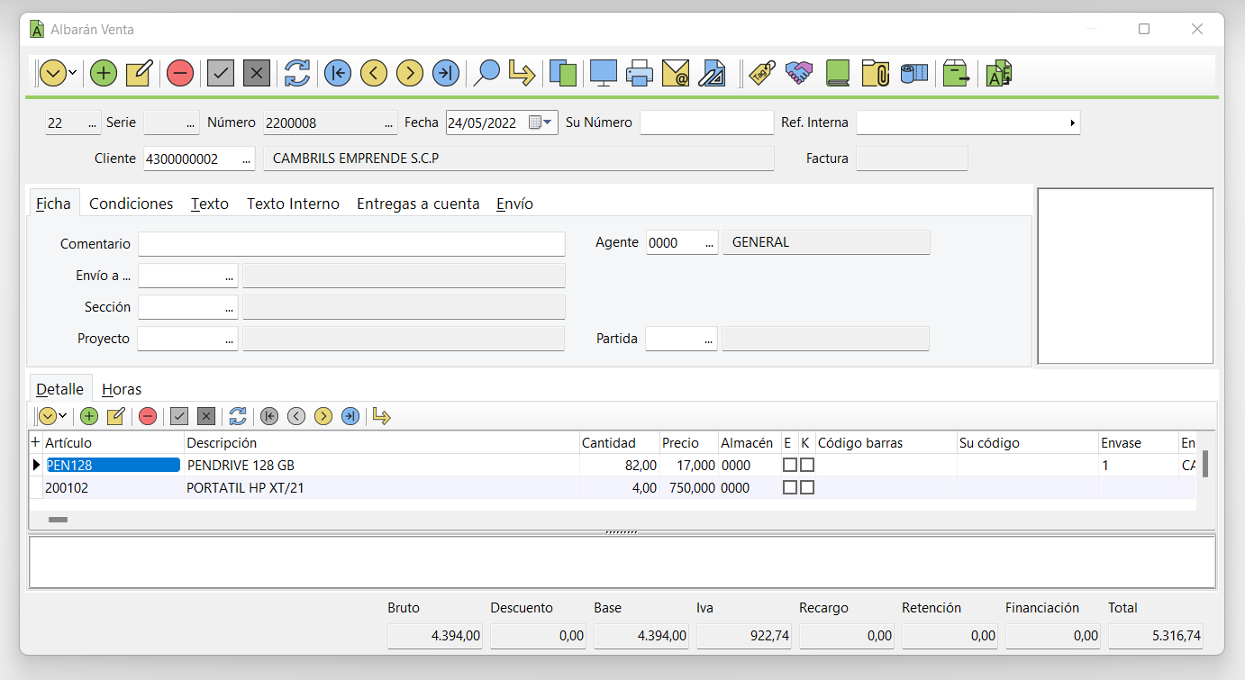Click the green box with arrow icon

956,73
